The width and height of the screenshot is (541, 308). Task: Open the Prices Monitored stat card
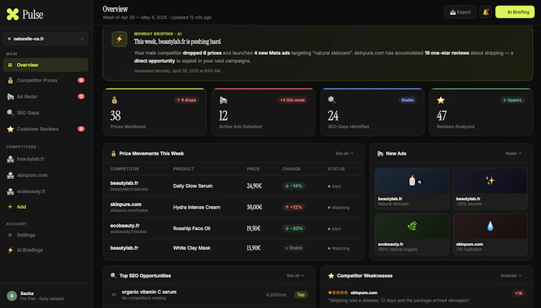pos(155,112)
